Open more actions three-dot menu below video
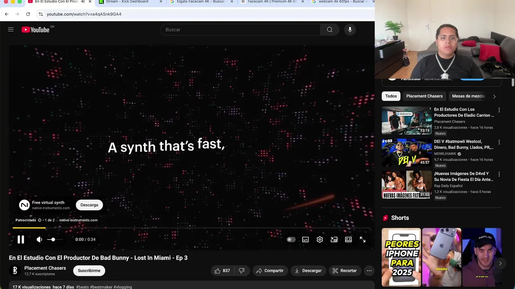This screenshot has width=515, height=289. [369, 271]
